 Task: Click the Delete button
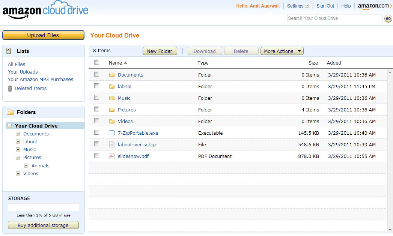(241, 51)
